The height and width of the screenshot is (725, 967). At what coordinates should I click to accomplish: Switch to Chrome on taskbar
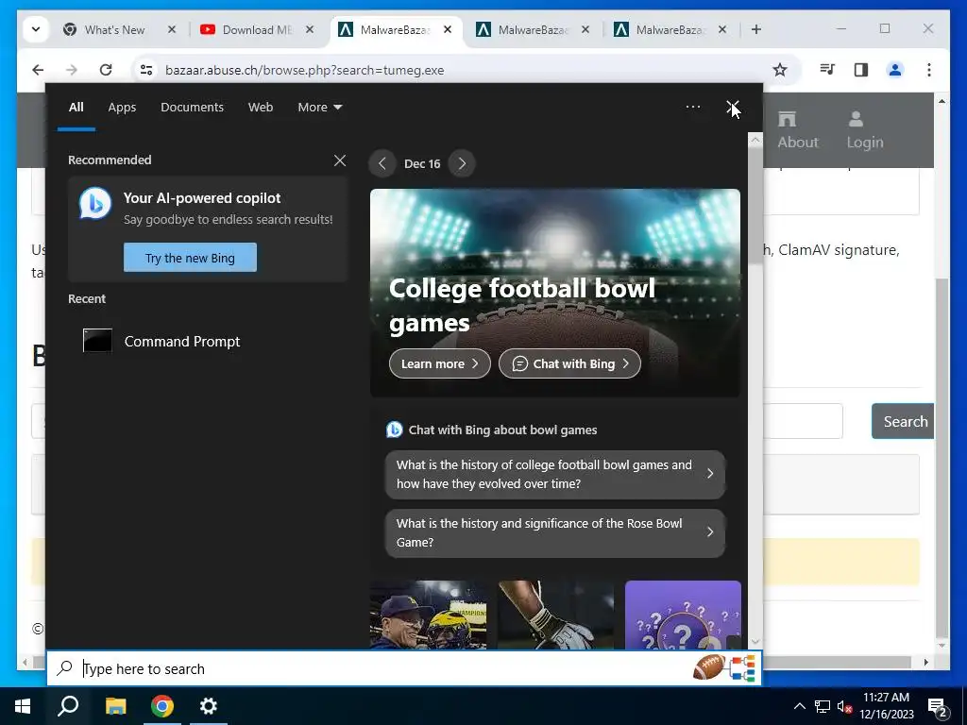point(161,706)
